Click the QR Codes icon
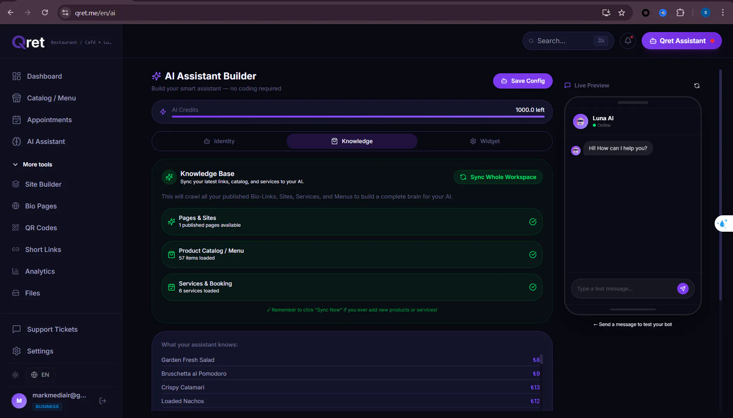The image size is (733, 418). pyautogui.click(x=16, y=228)
